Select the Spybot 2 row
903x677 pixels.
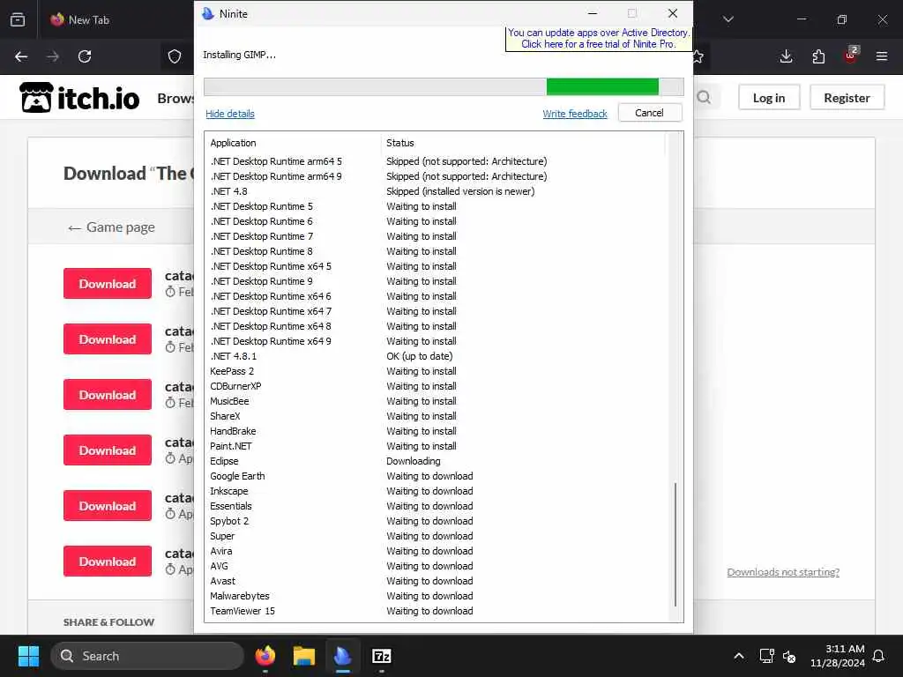tap(437, 521)
